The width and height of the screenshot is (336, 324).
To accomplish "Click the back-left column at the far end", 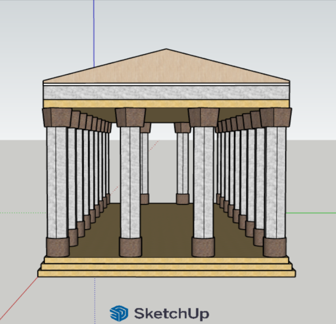I will click(x=145, y=164).
